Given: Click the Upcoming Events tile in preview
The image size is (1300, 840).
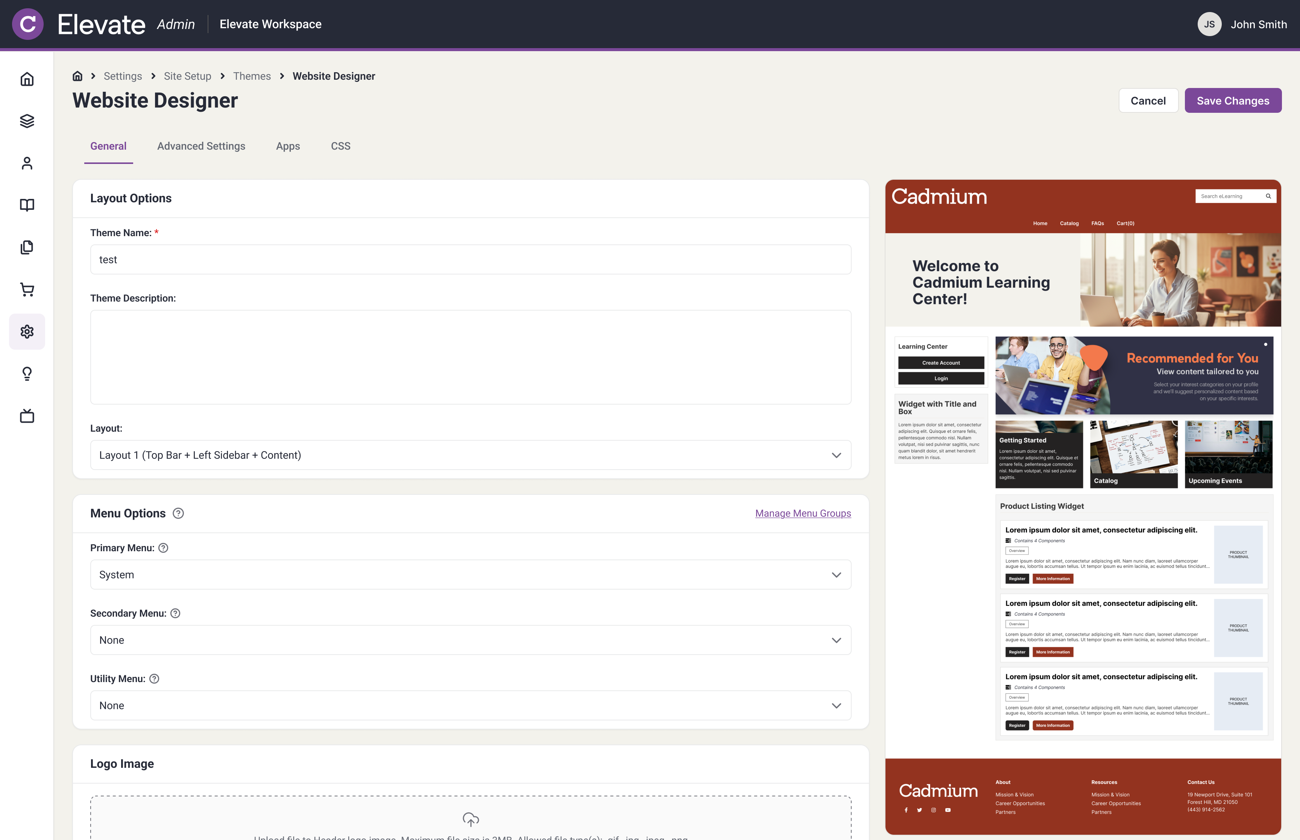Looking at the screenshot, I should coord(1228,454).
